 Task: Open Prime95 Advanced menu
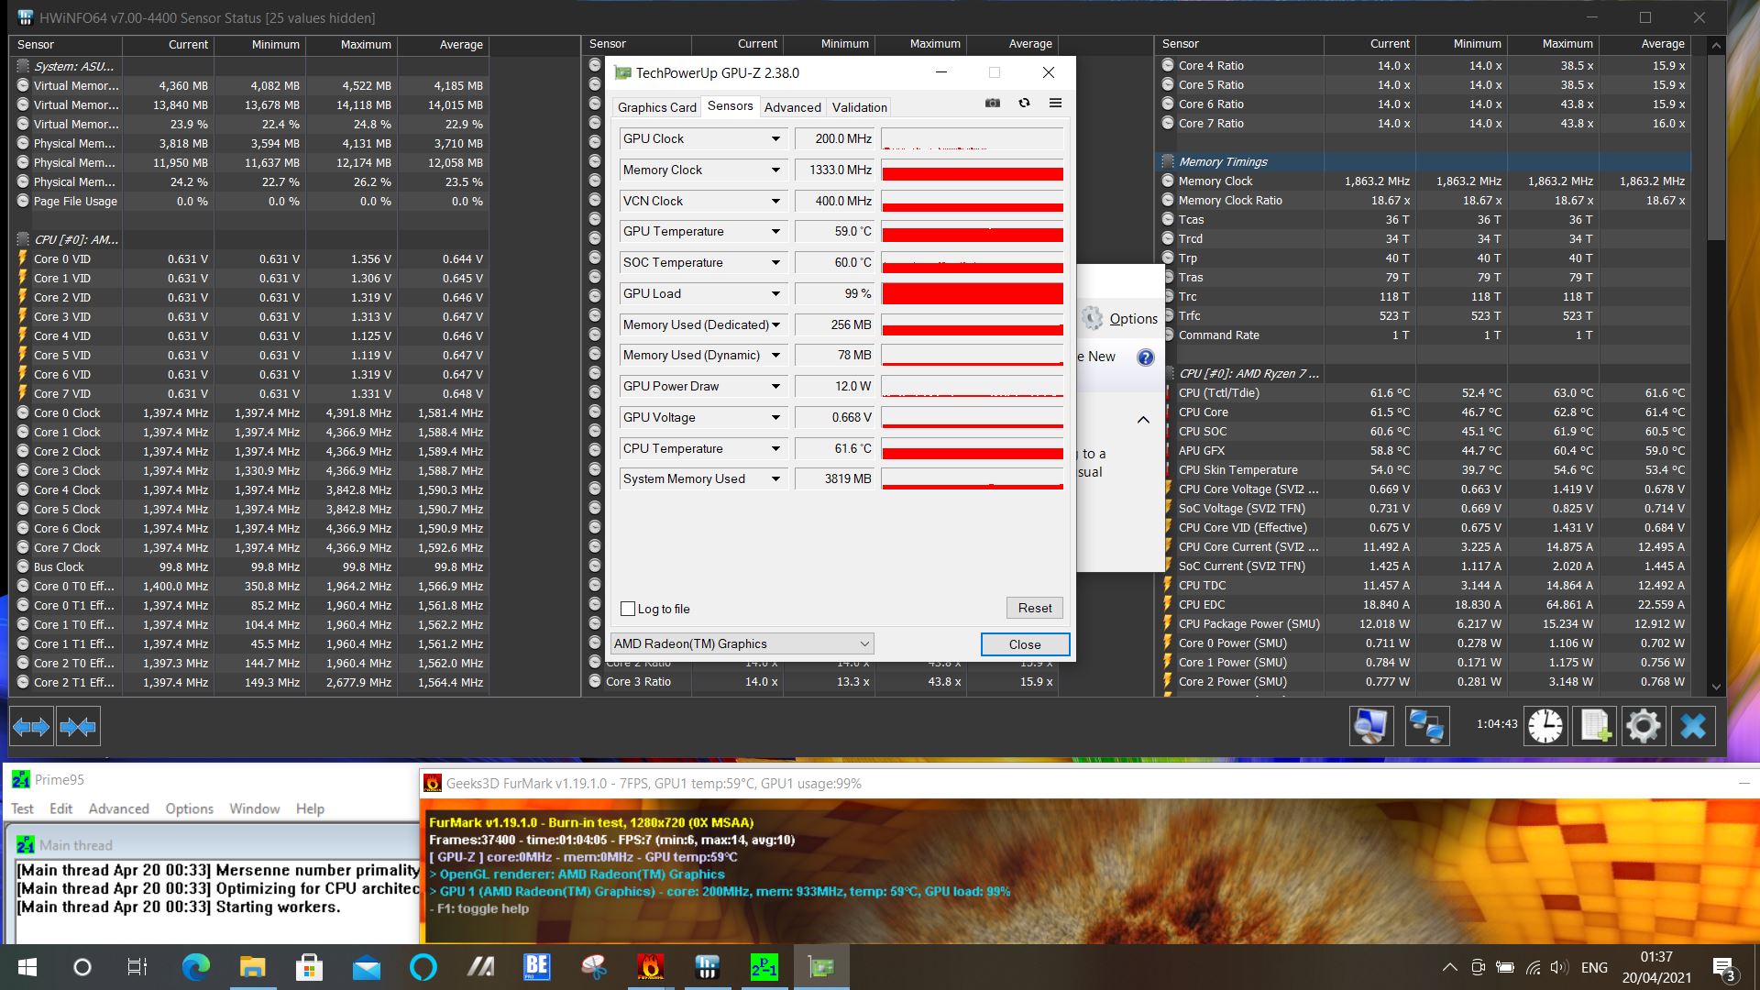click(x=118, y=808)
